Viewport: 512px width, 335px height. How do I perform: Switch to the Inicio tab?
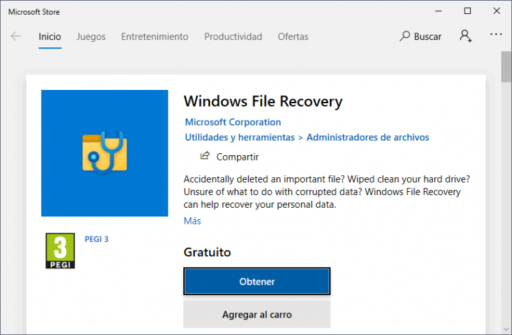[50, 37]
